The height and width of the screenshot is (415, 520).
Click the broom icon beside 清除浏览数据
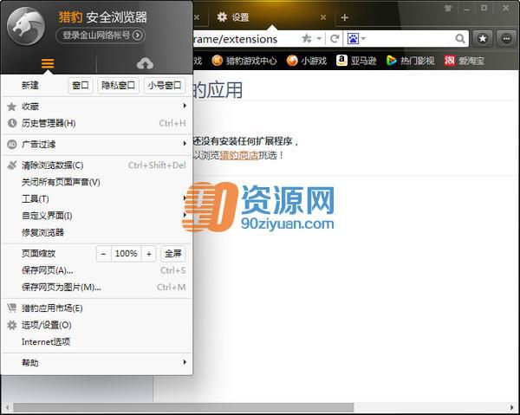(x=12, y=165)
